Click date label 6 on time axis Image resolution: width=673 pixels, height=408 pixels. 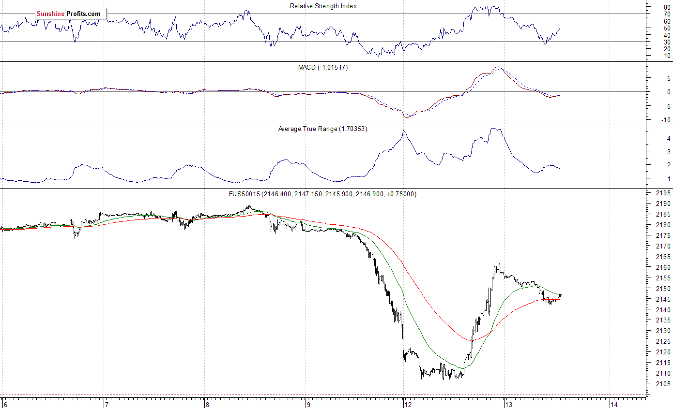[5, 404]
